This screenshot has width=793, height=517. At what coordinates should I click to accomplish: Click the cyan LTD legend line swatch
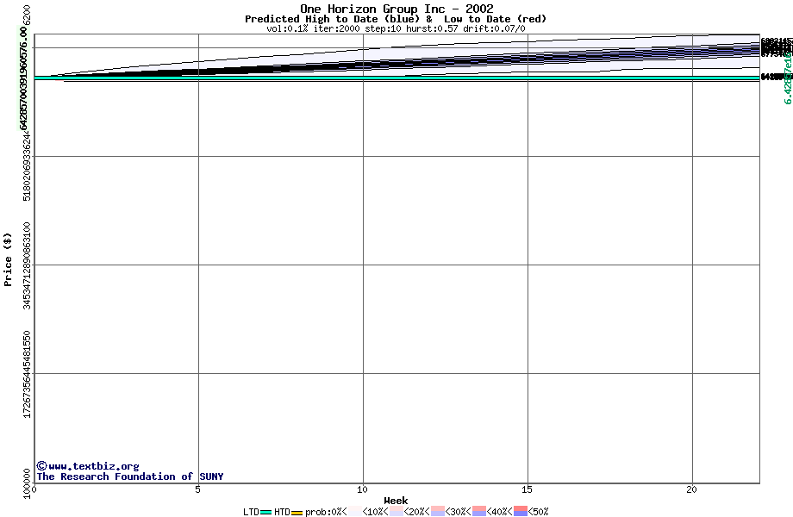266,513
